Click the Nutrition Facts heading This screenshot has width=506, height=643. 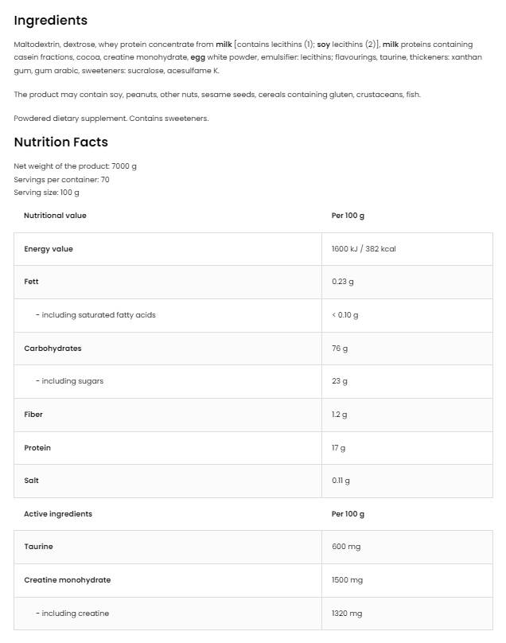60,142
